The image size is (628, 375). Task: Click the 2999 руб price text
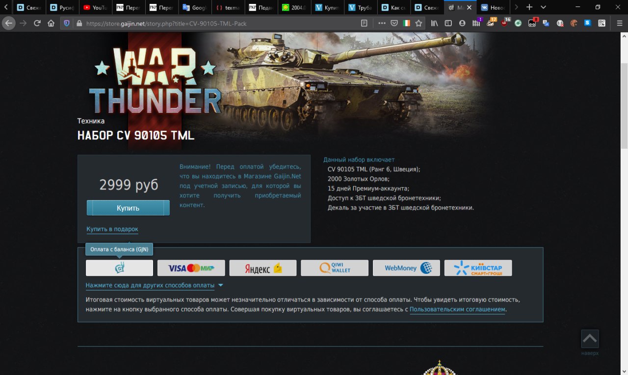pyautogui.click(x=129, y=185)
